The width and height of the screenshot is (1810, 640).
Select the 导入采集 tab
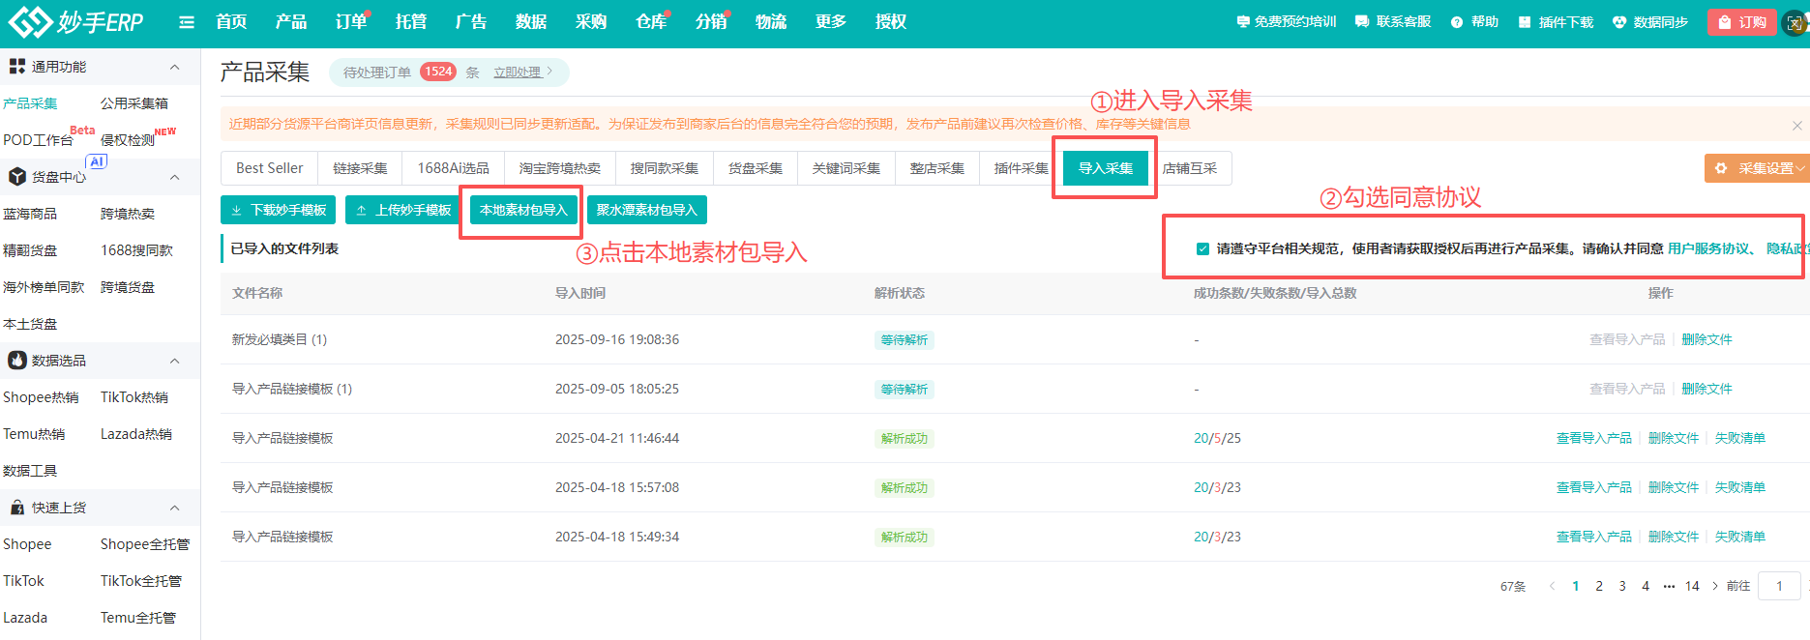[x=1105, y=168]
